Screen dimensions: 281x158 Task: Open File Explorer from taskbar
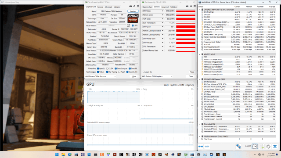pyautogui.click(x=63, y=154)
